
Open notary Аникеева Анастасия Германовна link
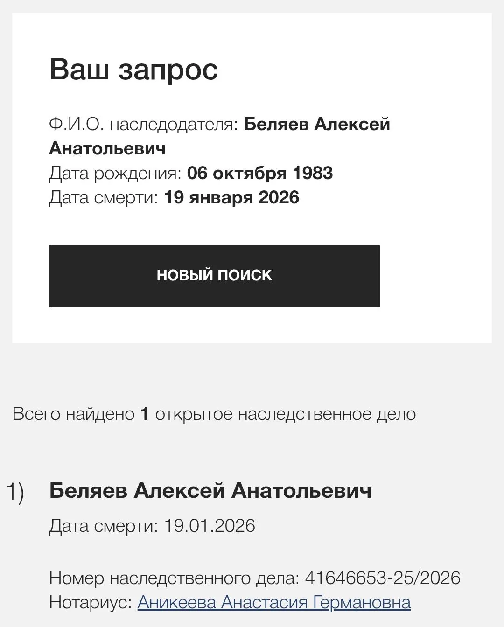(x=274, y=602)
